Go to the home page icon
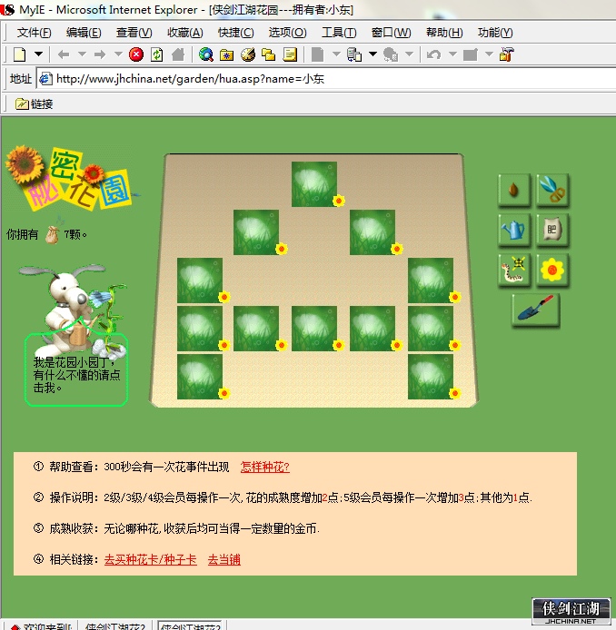Viewport: 616px width, 630px height. pos(178,54)
